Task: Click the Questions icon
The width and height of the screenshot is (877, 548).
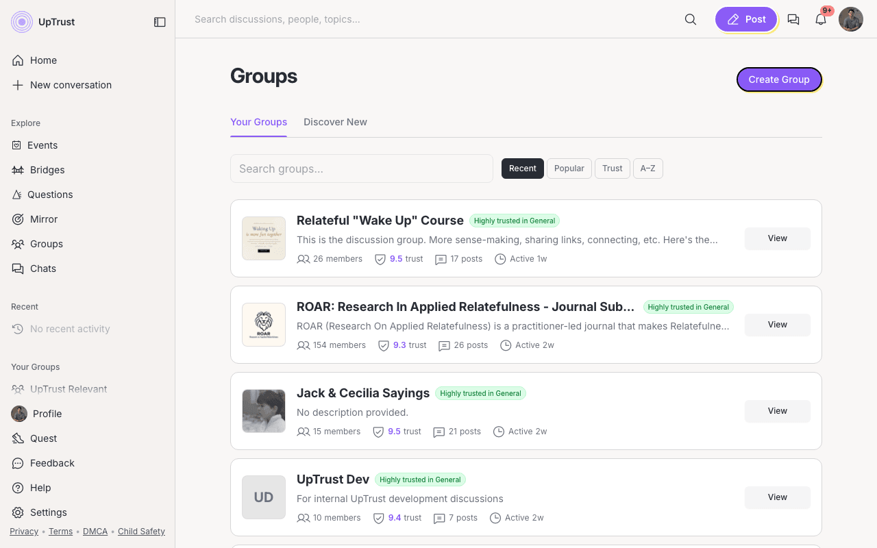Action: coord(16,195)
